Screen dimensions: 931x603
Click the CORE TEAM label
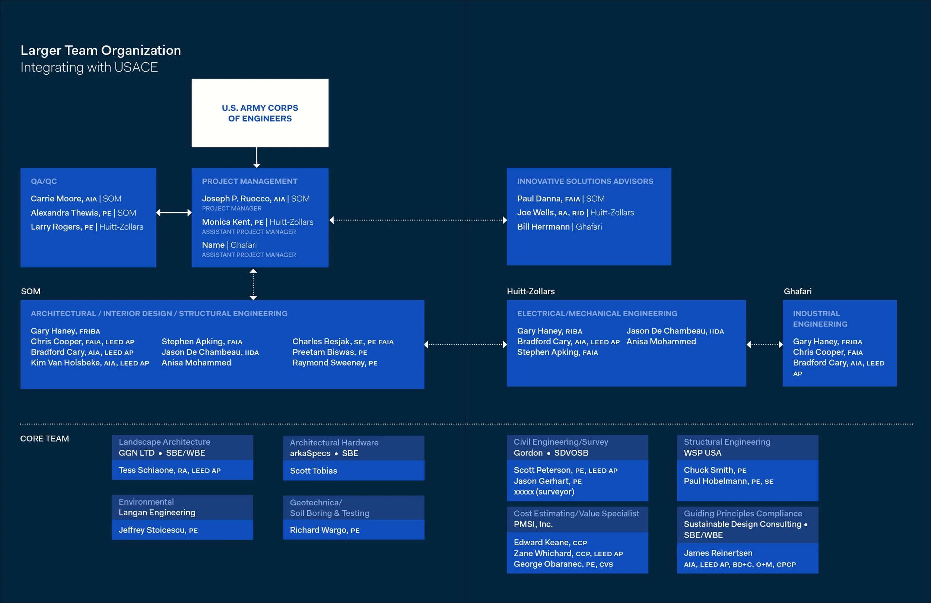45,439
